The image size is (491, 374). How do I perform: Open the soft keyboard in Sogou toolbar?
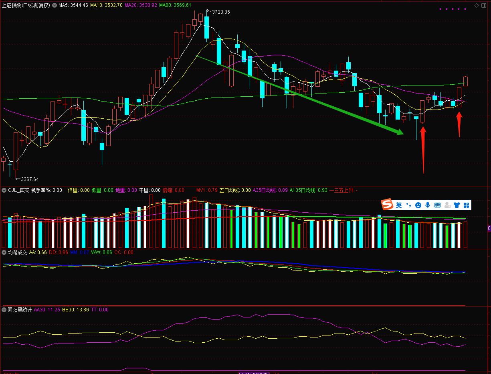(x=437, y=205)
